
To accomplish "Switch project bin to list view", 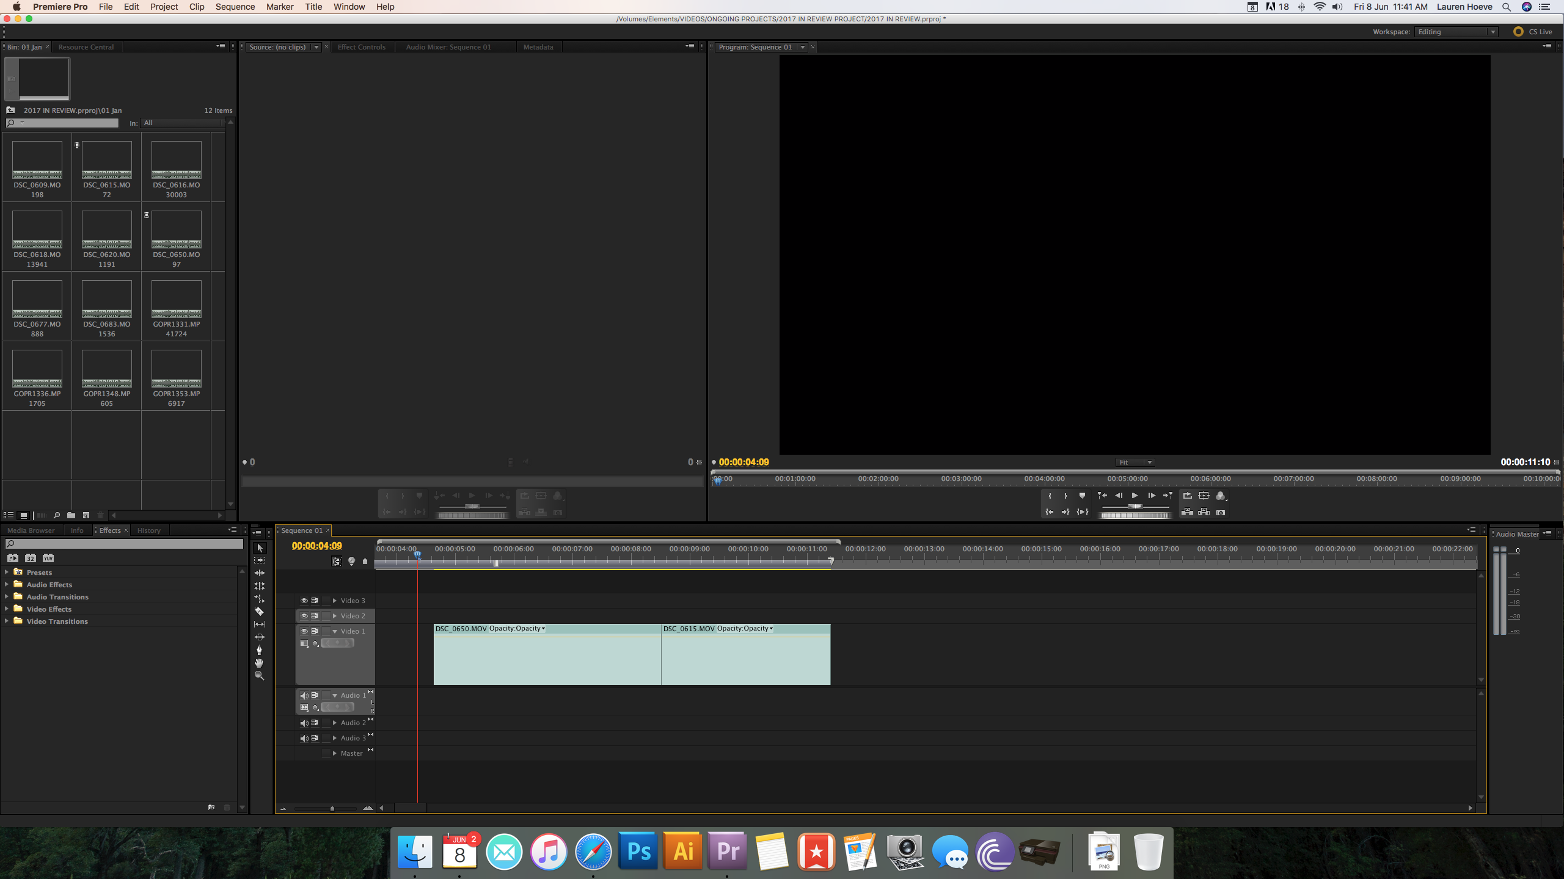I will click(9, 515).
